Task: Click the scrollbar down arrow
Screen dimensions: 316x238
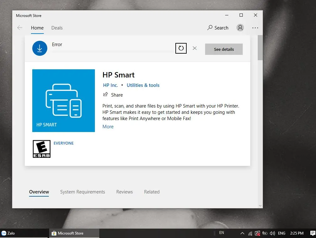Action: pos(260,206)
